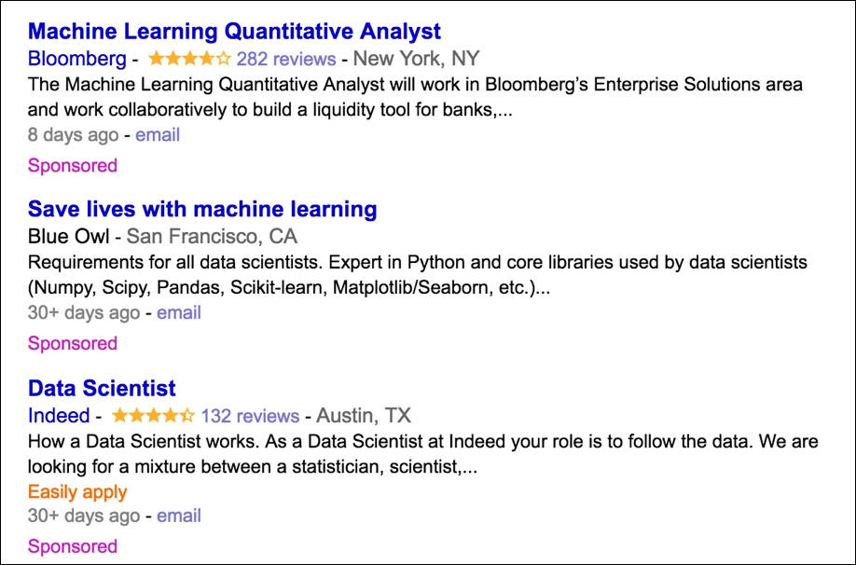Click the Sponsored label under the Blue Owl listing
Viewport: 856px width, 565px height.
click(73, 343)
